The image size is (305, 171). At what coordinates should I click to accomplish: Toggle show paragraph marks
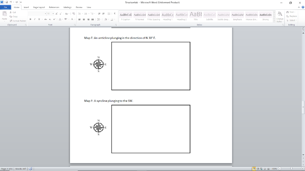click(115, 13)
